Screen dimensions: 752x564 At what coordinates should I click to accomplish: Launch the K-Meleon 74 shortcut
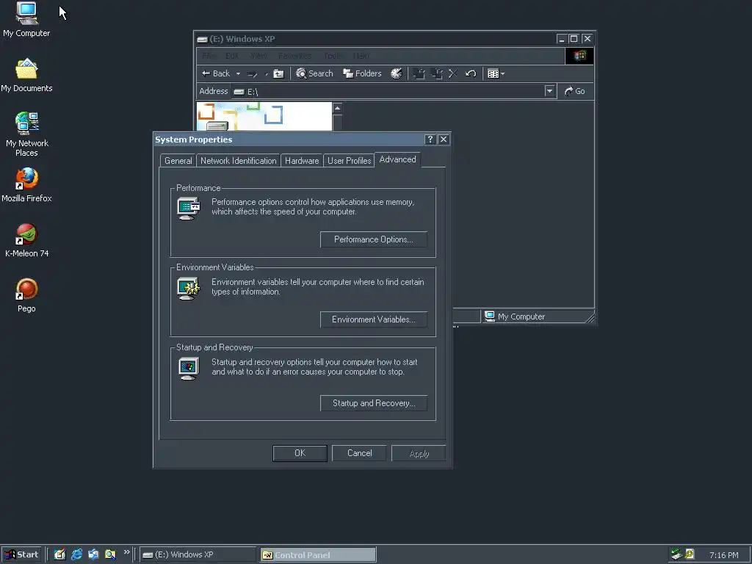tap(27, 240)
